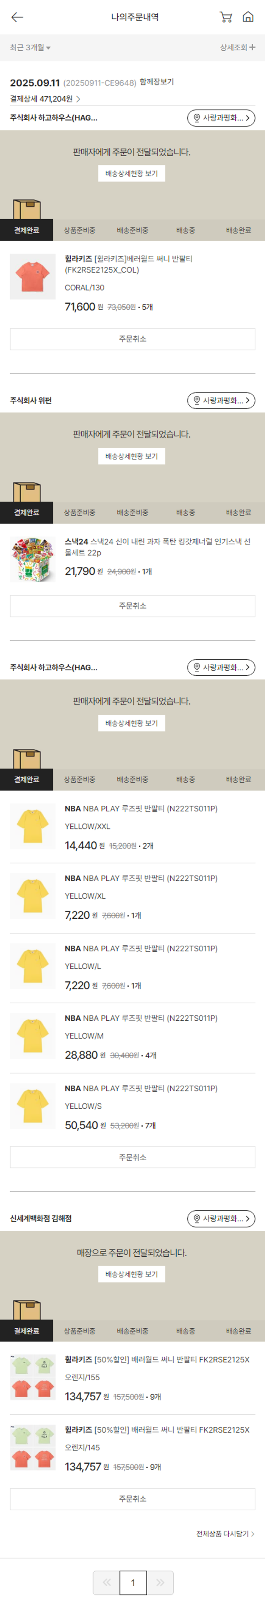This screenshot has width=265, height=1617.
Task: Click 함께장보기 link next to order number
Action: pos(157,82)
